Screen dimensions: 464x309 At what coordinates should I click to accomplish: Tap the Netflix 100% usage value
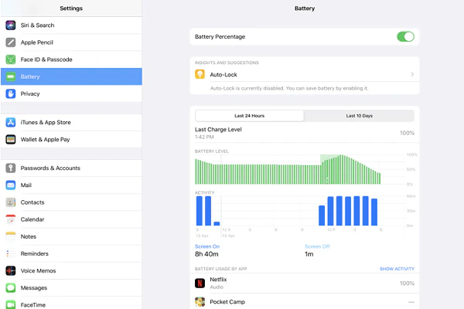point(407,283)
